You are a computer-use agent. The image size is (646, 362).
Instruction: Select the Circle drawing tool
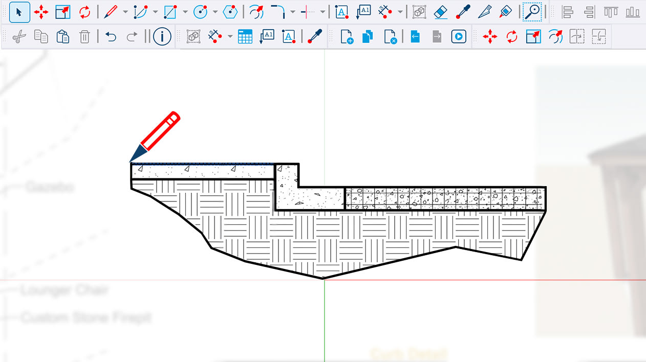pos(201,12)
